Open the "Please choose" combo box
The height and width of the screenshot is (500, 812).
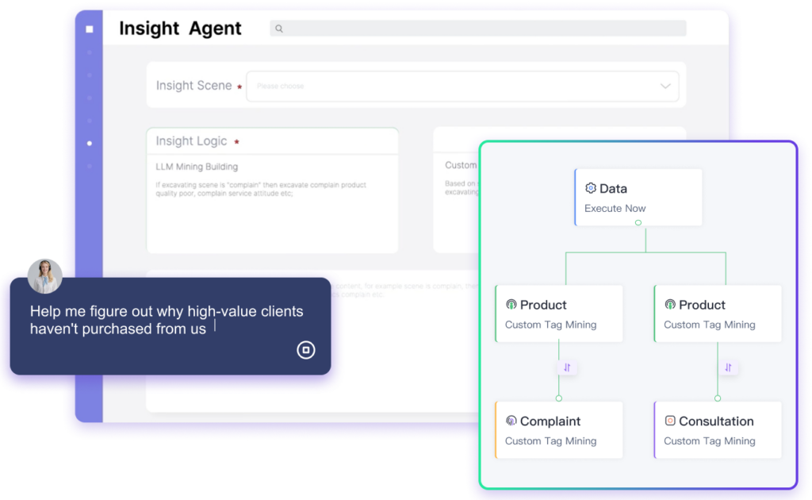[452, 86]
